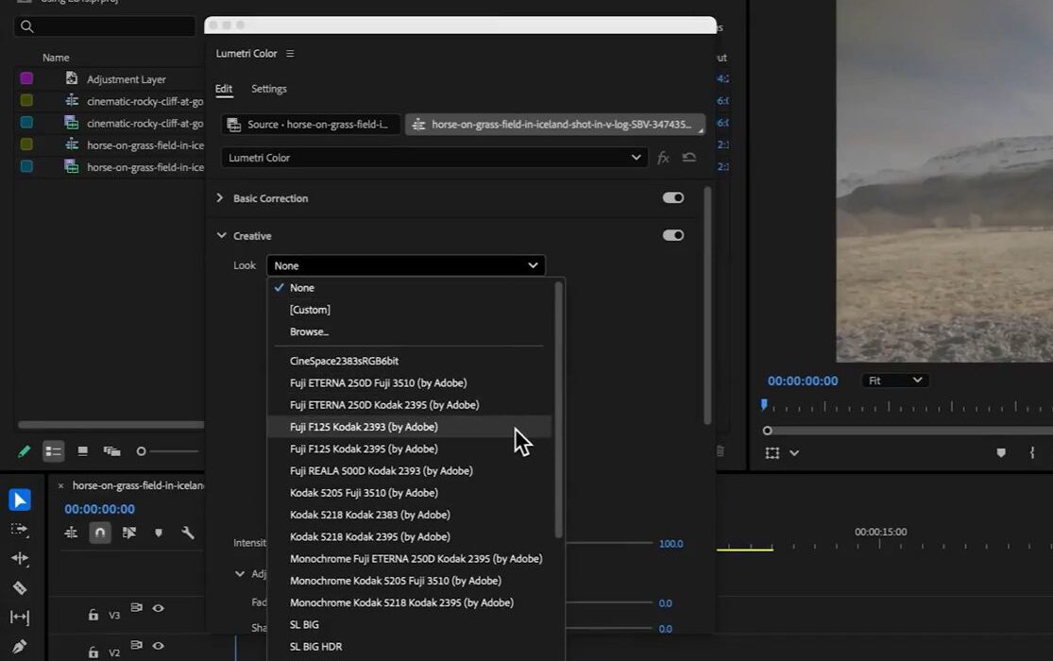Screen dimensions: 1053x661
Task: Switch project panel to List view
Action: (x=53, y=451)
